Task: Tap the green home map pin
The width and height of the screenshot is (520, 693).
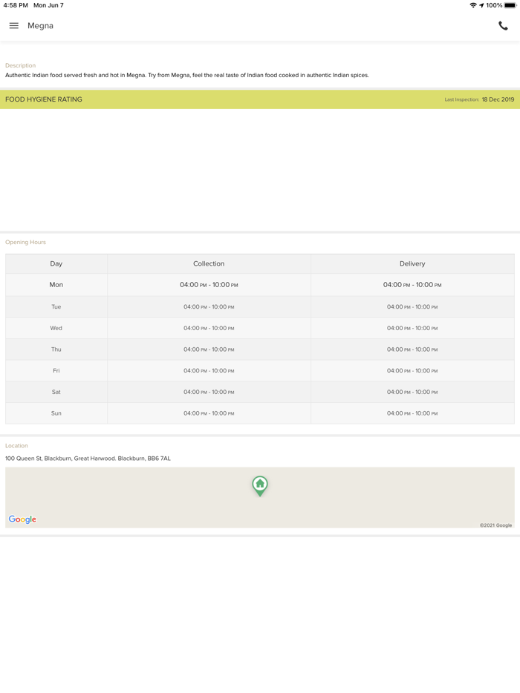Action: (x=260, y=486)
